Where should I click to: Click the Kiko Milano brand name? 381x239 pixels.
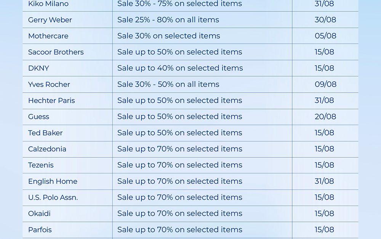click(x=48, y=4)
